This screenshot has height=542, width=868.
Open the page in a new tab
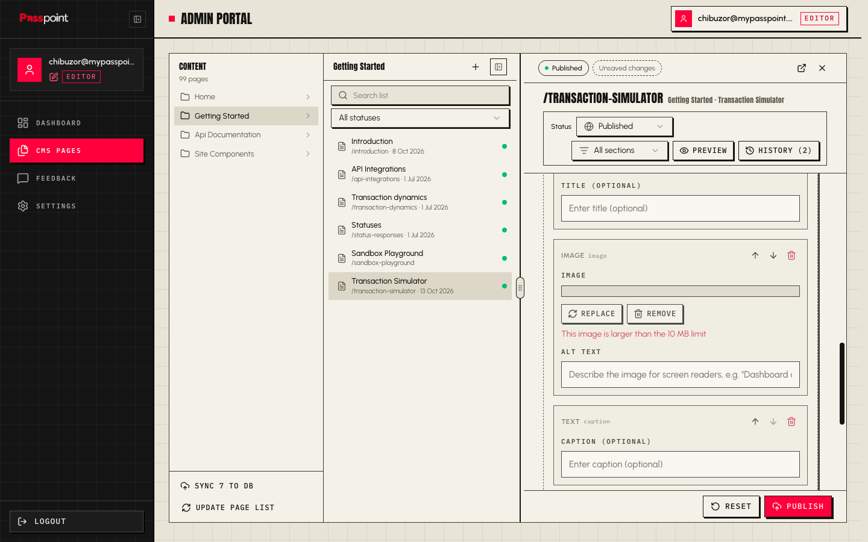[x=802, y=68]
